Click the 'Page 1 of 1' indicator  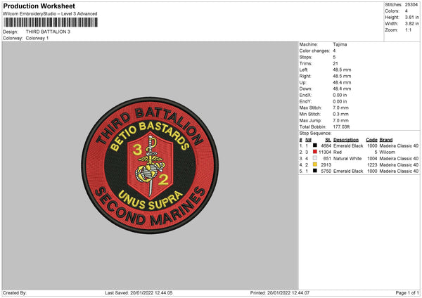(407, 292)
